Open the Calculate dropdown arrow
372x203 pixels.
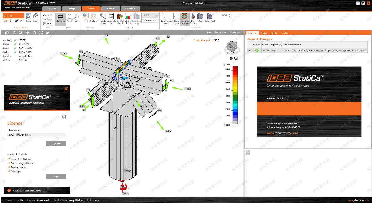(x=111, y=23)
